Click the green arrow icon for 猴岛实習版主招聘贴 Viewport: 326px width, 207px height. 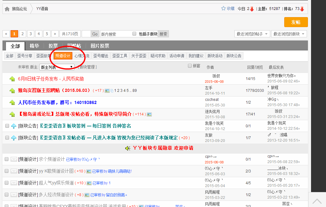click(x=12, y=91)
